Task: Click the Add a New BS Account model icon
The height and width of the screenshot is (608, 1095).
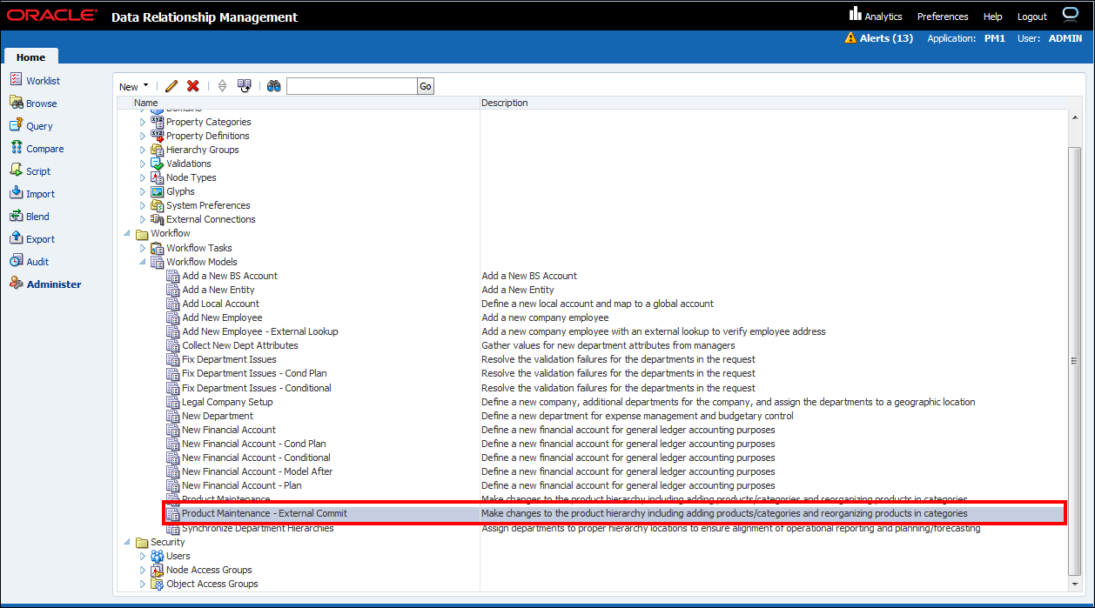Action: point(173,276)
